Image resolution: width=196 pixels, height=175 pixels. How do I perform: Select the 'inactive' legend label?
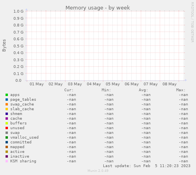tap(20, 156)
